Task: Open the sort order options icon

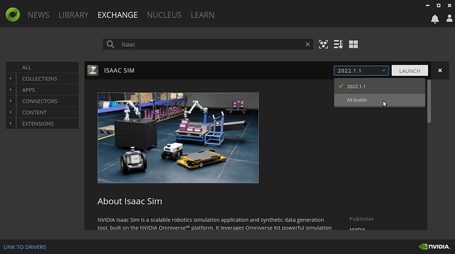Action: 338,44
